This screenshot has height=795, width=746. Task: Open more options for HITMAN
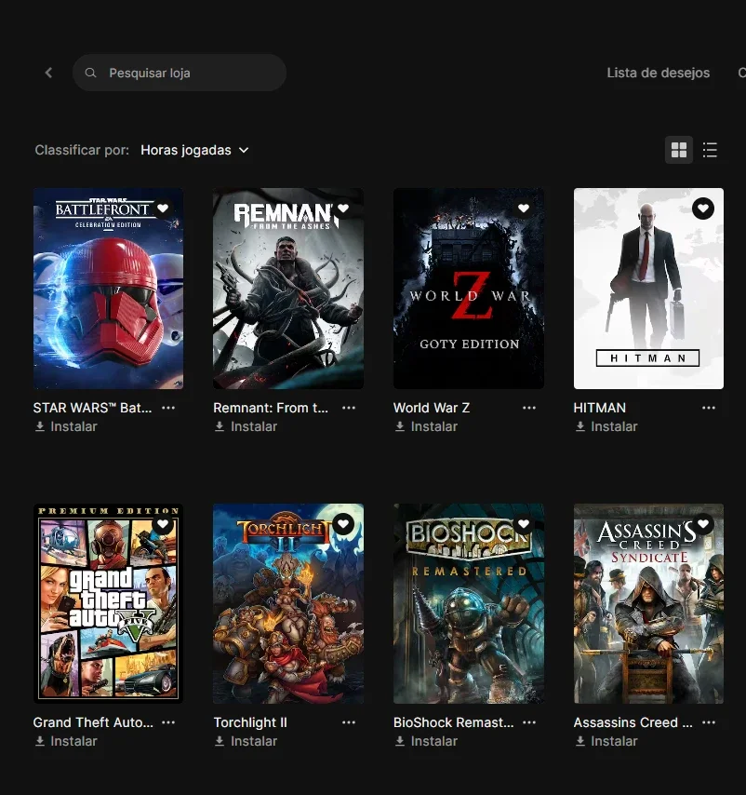coord(709,408)
